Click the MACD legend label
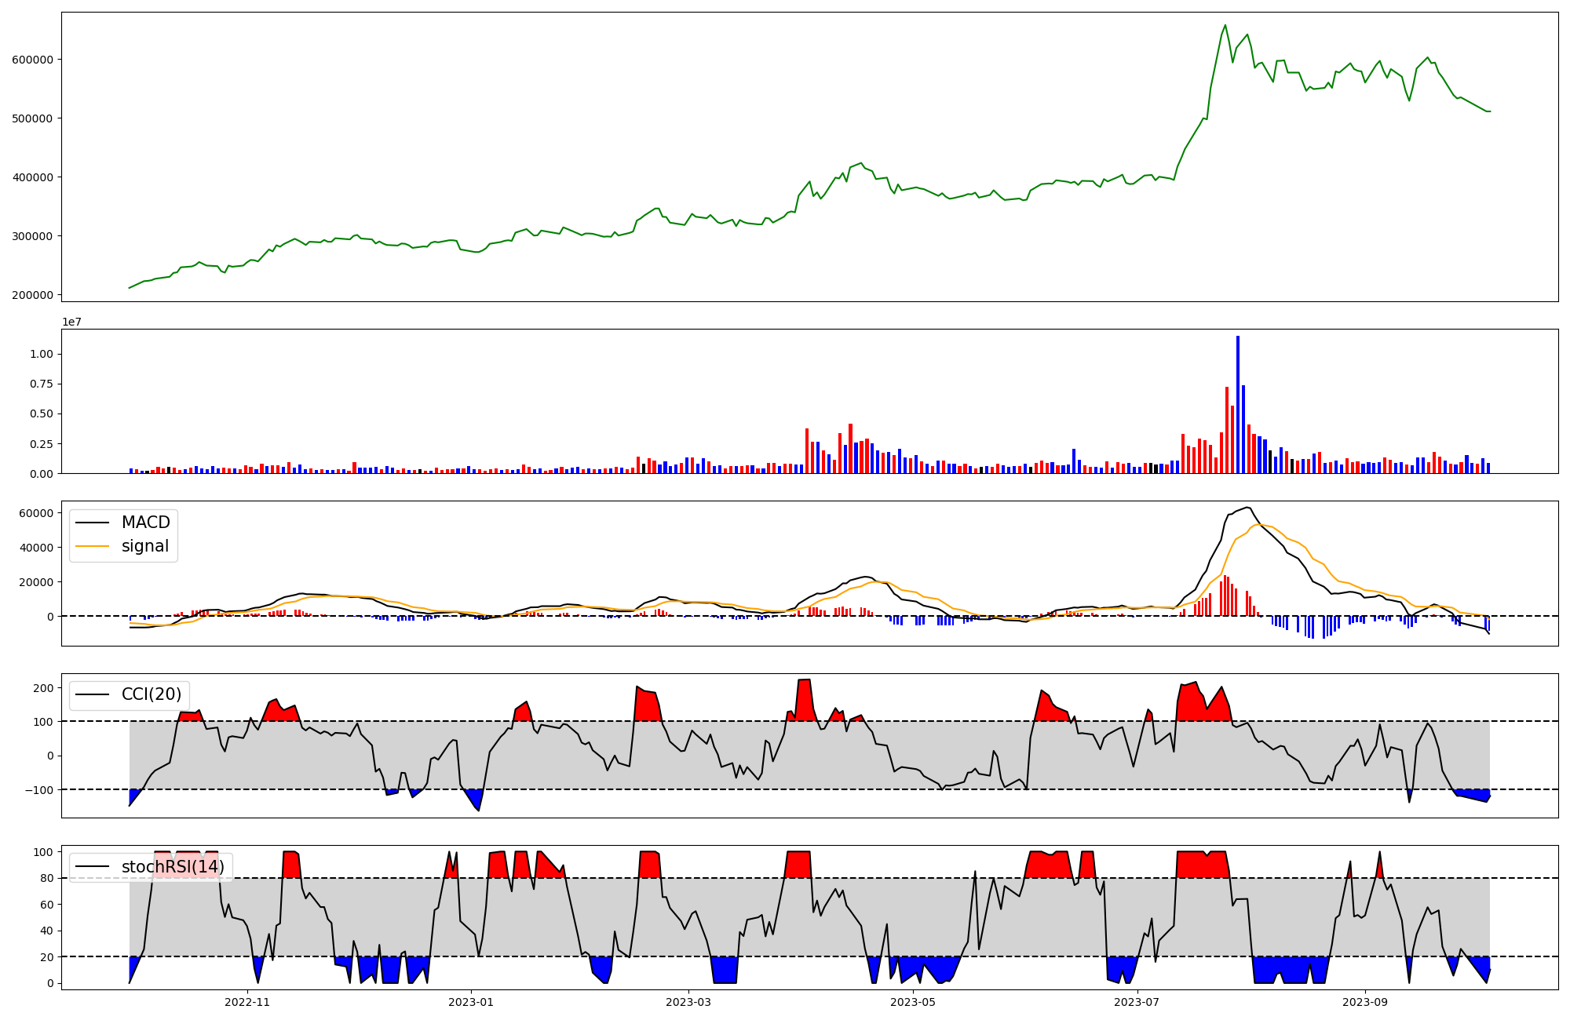Viewport: 1570px width, 1020px height. 145,523
